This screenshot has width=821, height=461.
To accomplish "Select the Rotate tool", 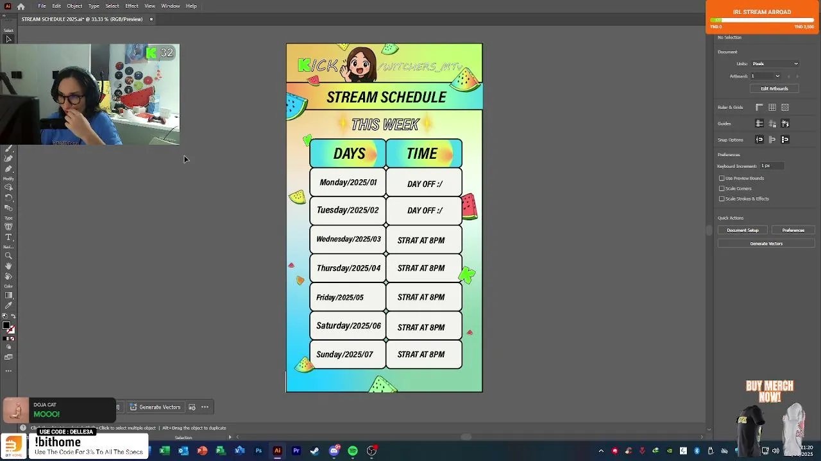I will (8, 198).
